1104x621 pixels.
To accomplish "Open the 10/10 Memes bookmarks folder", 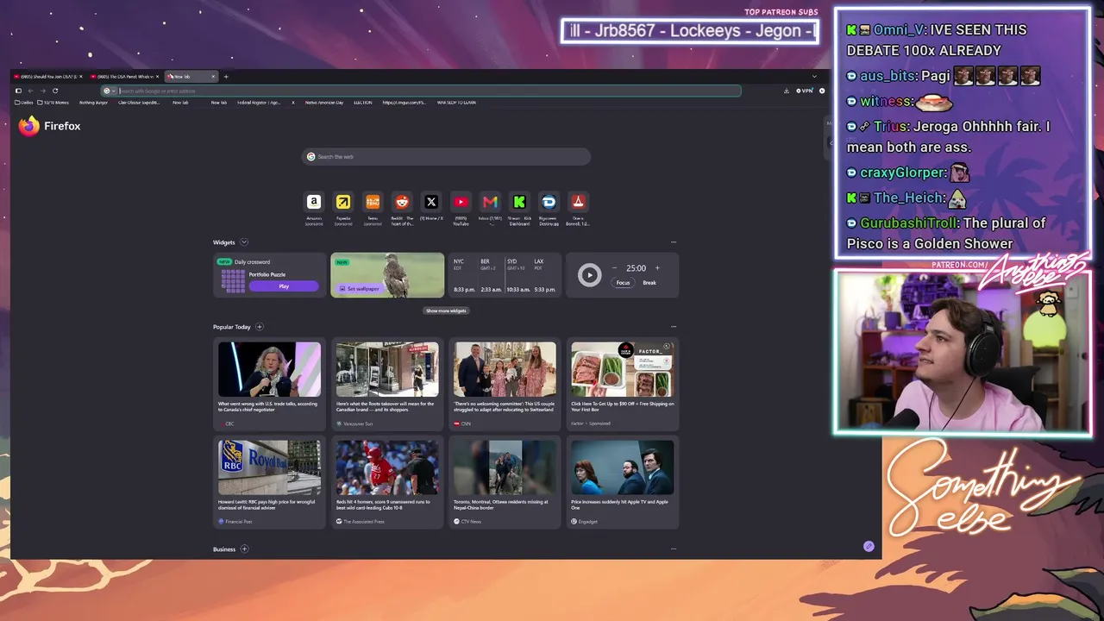I will click(x=53, y=103).
